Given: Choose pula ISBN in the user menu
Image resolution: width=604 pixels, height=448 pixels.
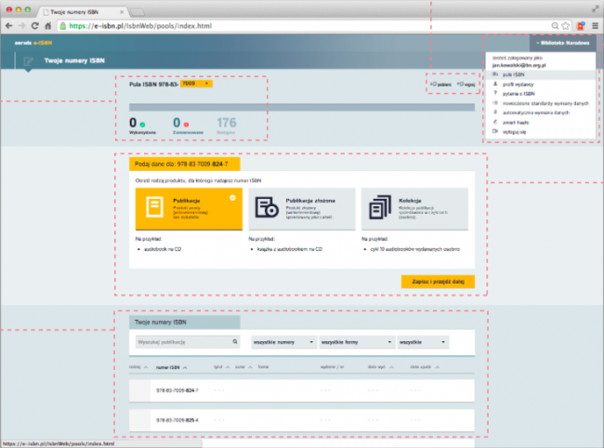Looking at the screenshot, I should coord(541,74).
